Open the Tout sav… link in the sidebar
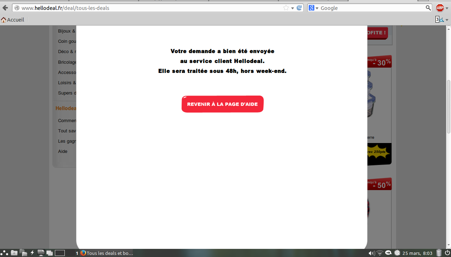Viewport: 451px width, 257px height. [x=67, y=131]
